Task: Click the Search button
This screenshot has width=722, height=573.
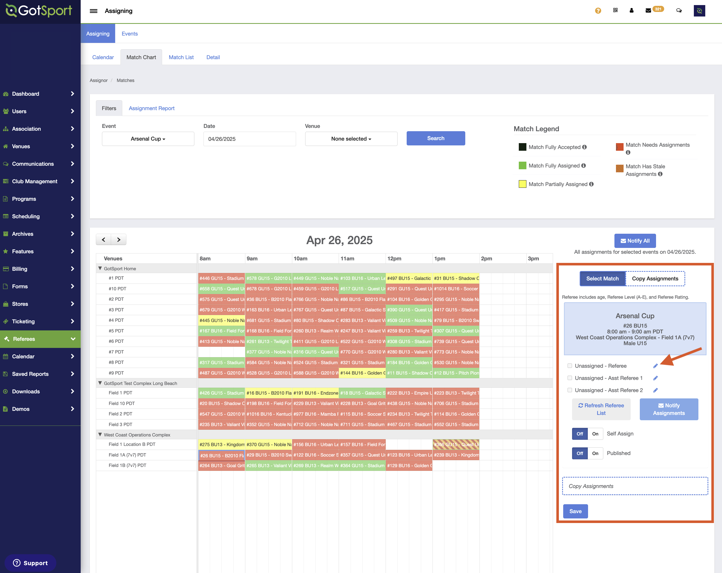Action: point(436,138)
